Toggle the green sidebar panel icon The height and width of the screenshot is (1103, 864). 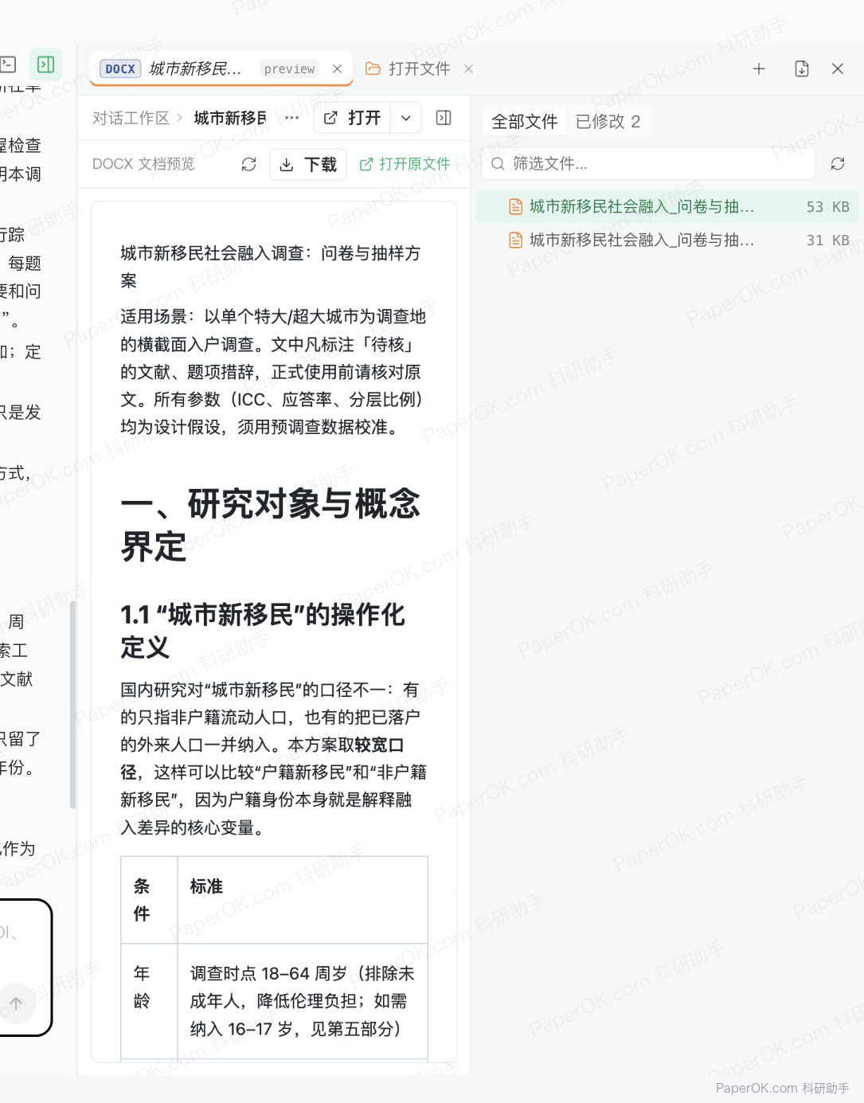[46, 65]
